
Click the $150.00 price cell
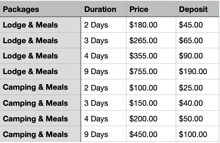click(151, 103)
